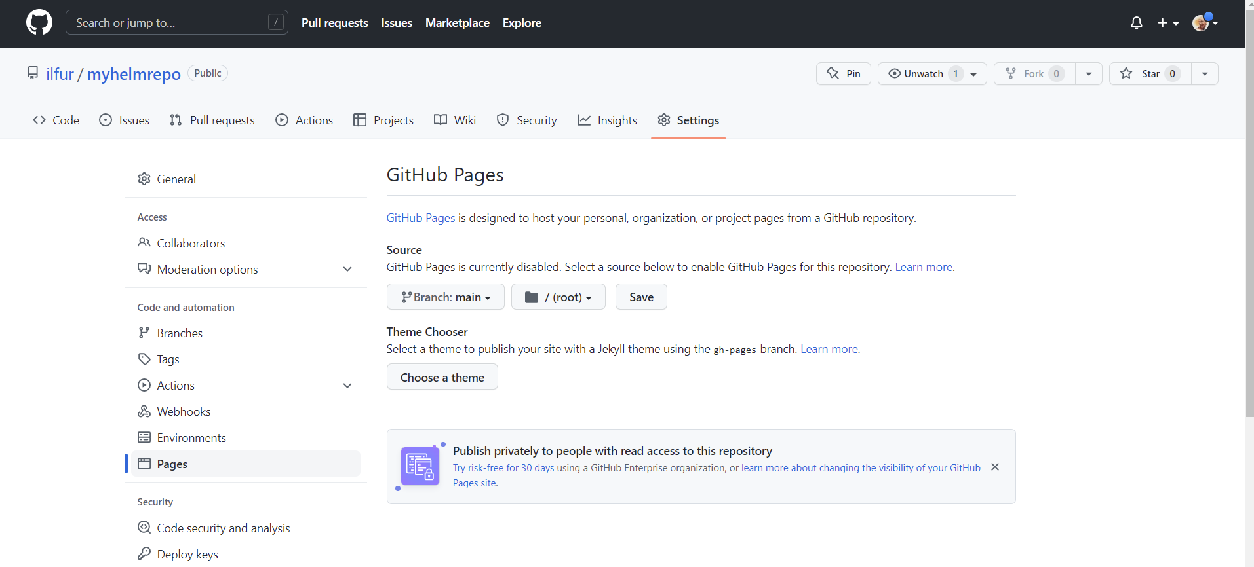Switch to the Wiki tab
Screen dimensions: 1254x567
(455, 120)
